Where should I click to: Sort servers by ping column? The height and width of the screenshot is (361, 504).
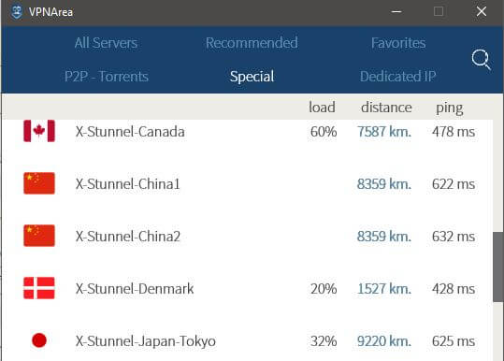[450, 108]
